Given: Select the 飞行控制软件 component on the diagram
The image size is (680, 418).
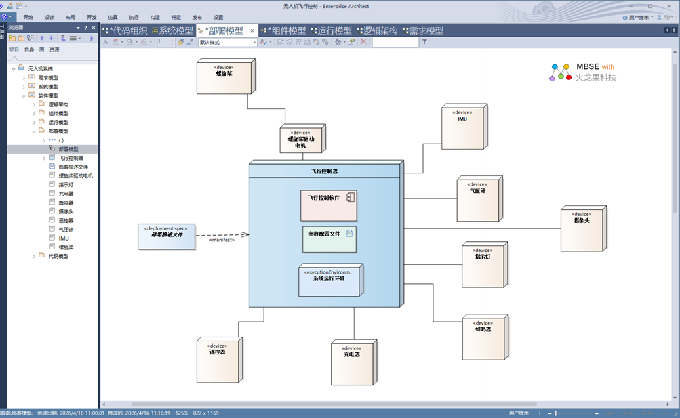Looking at the screenshot, I should 329,205.
